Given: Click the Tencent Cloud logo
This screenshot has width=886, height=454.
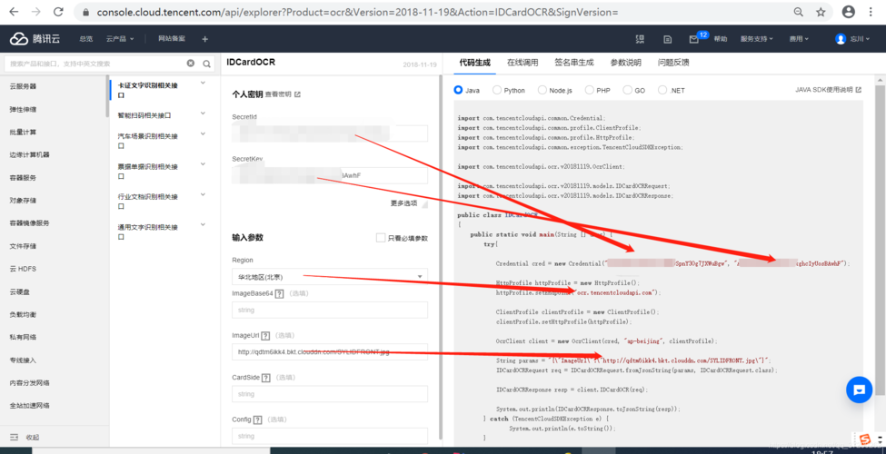Looking at the screenshot, I should (35, 39).
